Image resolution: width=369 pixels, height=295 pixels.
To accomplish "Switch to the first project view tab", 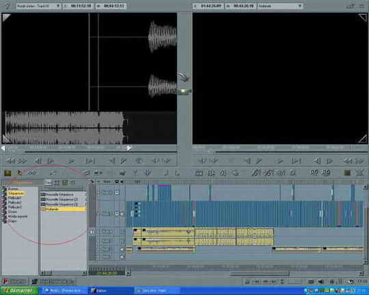I will [49, 182].
